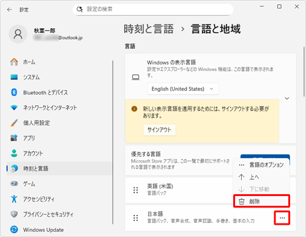Open Windows Update in sidebar
This screenshot has width=306, height=237.
[59, 230]
